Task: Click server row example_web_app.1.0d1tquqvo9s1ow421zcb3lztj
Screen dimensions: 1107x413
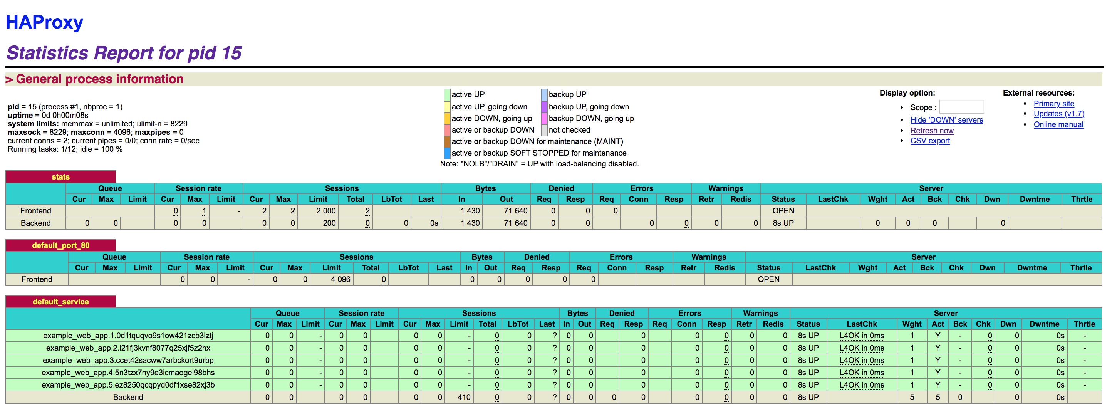Action: tap(554, 336)
